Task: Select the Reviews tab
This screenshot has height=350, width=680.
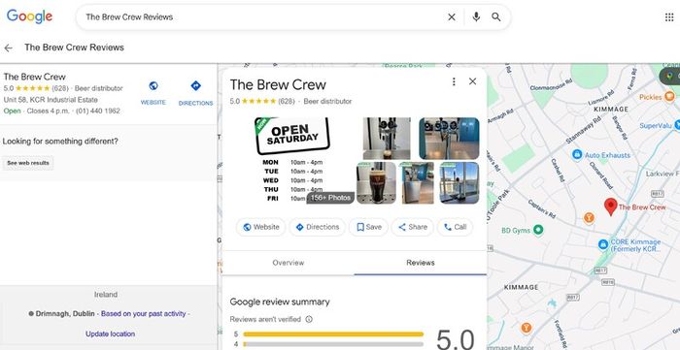Action: point(421,263)
